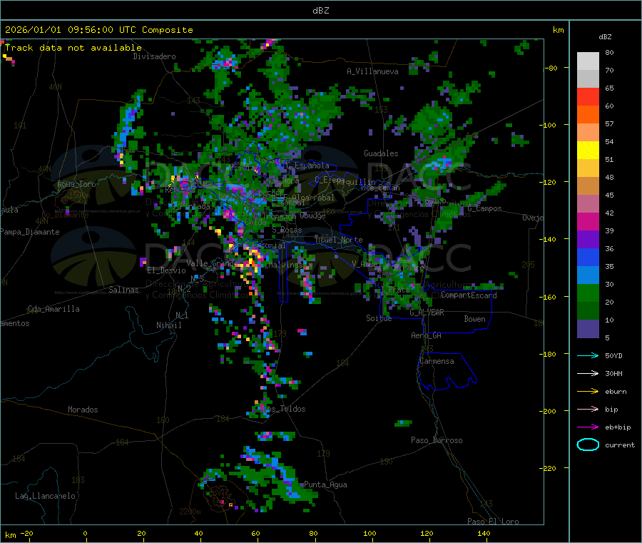
Task: Click the timestamp 2026/01/01 09:56:00 UTC Composite
Action: [x=98, y=30]
